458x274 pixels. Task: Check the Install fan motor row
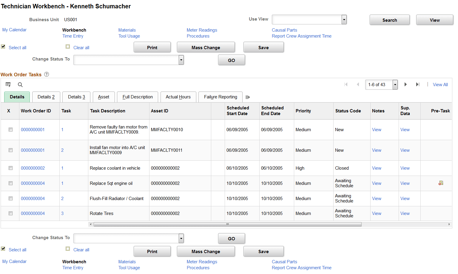click(10, 150)
